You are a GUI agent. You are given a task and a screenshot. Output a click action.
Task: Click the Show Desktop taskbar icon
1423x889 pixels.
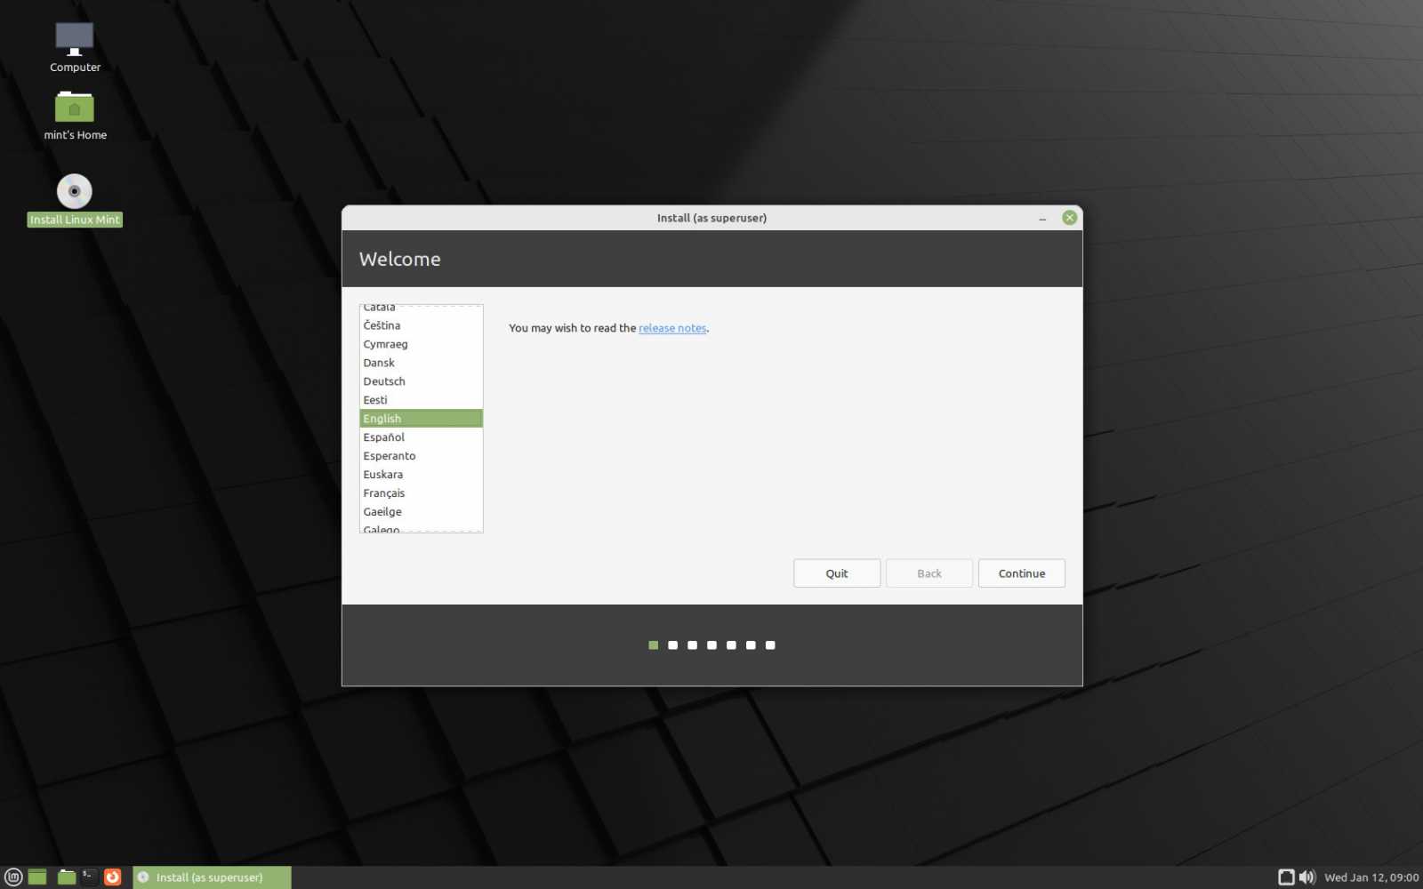click(x=37, y=877)
